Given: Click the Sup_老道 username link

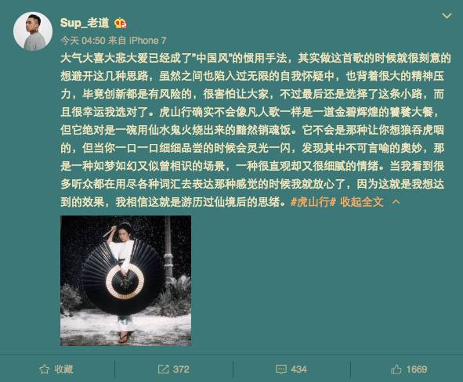Looking at the screenshot, I should tap(85, 23).
